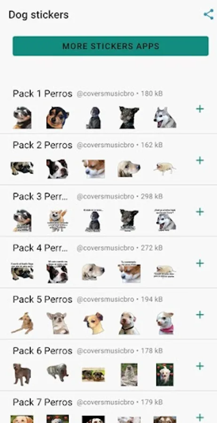Select black dog sticker in Pack 1
This screenshot has width=217, height=423.
(129, 117)
